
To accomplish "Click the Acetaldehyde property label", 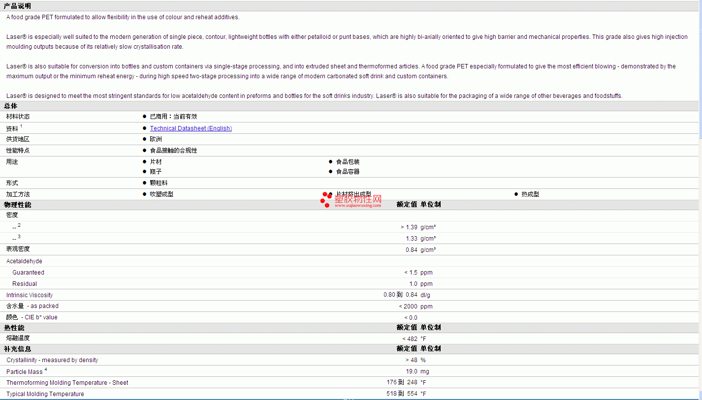I will pos(24,261).
